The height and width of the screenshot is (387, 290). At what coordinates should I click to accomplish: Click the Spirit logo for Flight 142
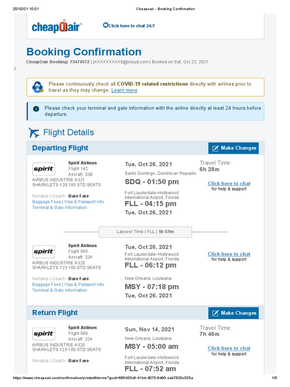[44, 169]
